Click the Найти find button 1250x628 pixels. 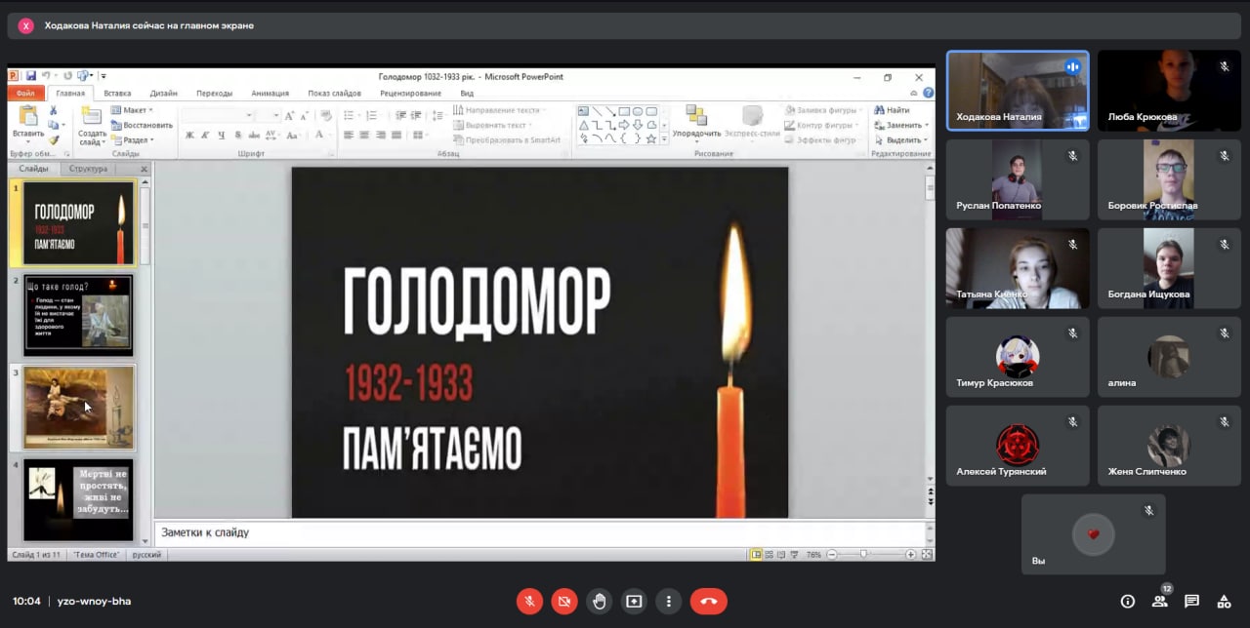[x=893, y=110]
